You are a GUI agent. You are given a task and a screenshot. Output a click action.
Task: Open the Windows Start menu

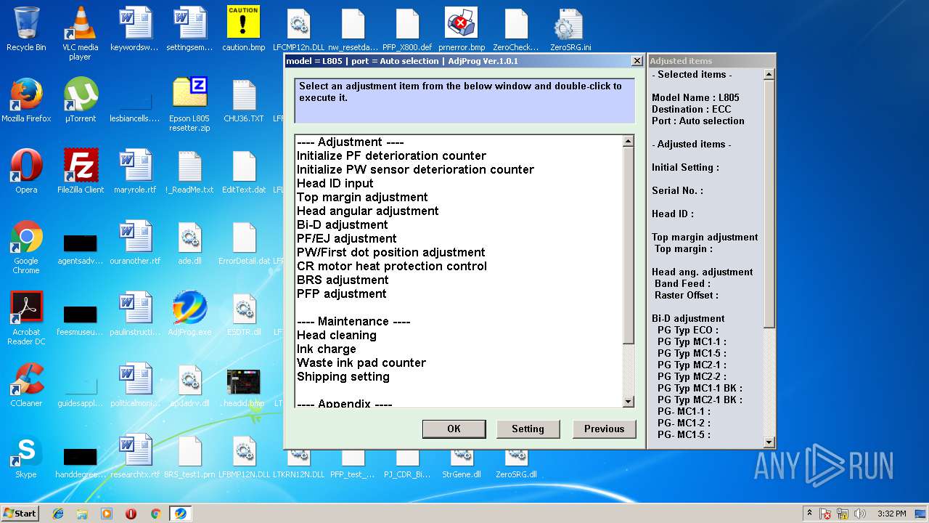20,514
